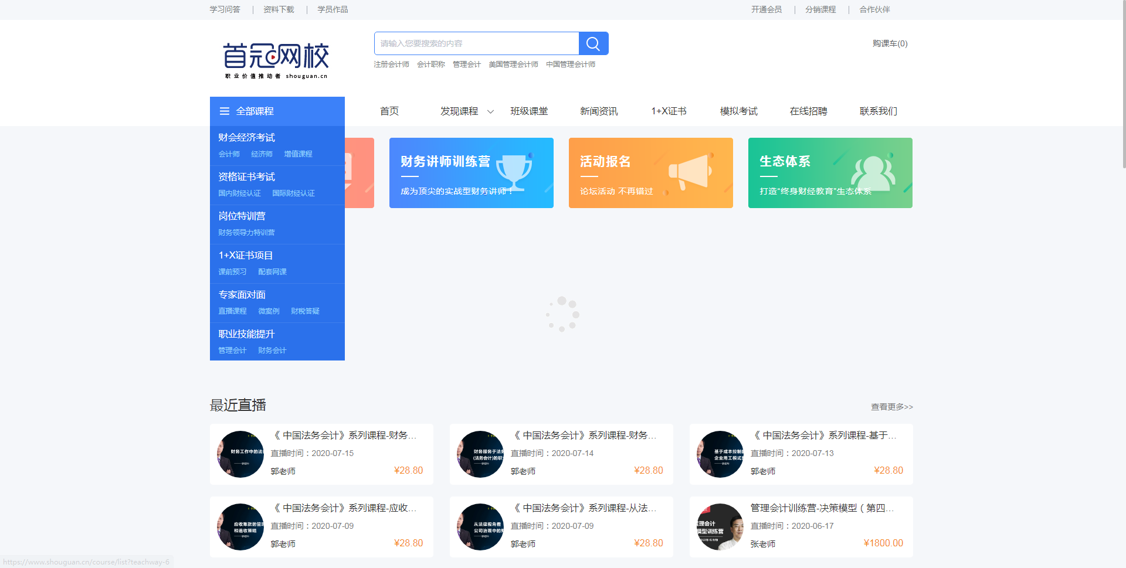The height and width of the screenshot is (568, 1126).
Task: Open 职业技能提升 category
Action: [246, 334]
